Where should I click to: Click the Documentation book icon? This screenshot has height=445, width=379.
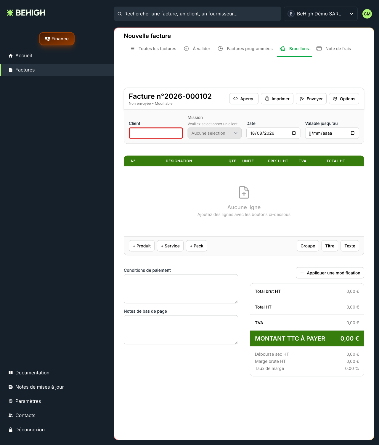[x=11, y=373]
